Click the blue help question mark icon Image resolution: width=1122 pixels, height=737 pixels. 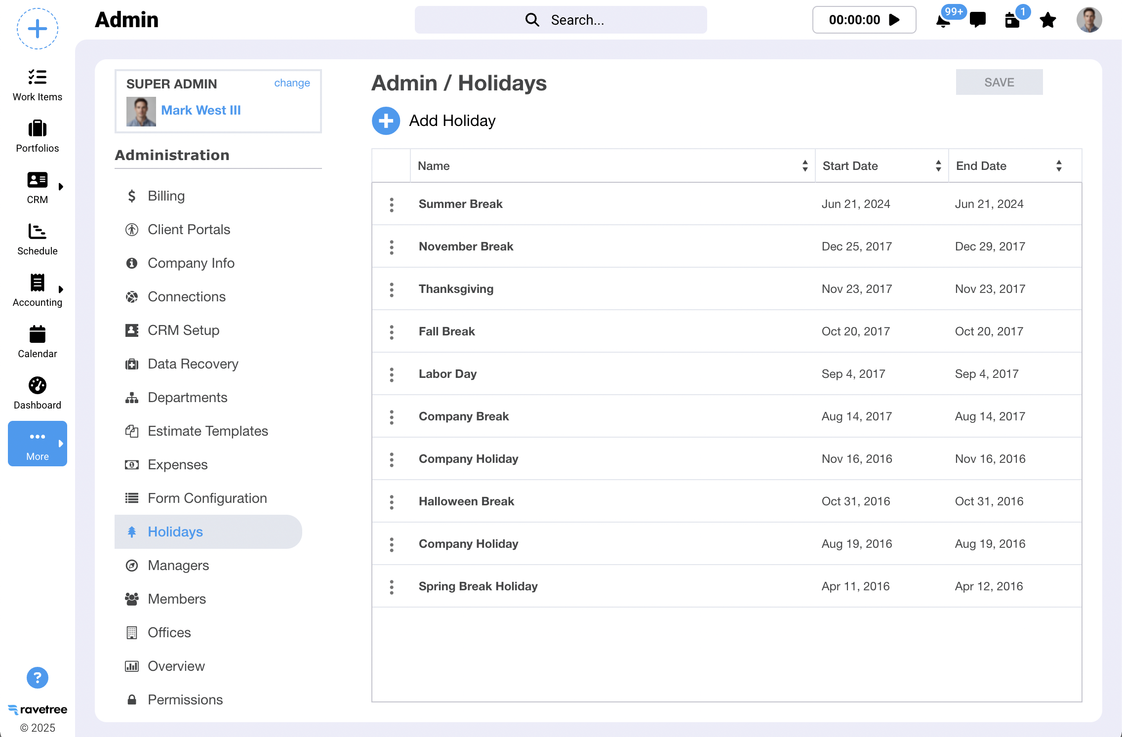pyautogui.click(x=37, y=677)
